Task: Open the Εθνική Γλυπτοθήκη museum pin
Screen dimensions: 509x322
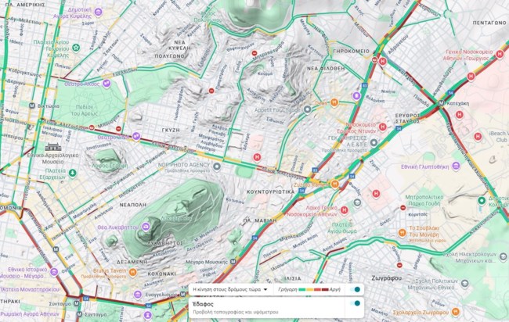Action: click(x=456, y=166)
